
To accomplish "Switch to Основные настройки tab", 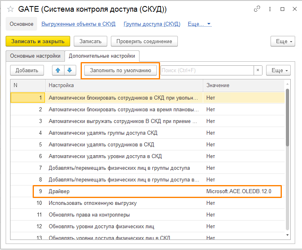I will pyautogui.click(x=35, y=56).
